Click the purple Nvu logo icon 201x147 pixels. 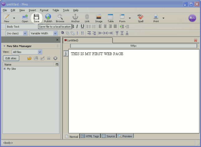tap(192, 18)
